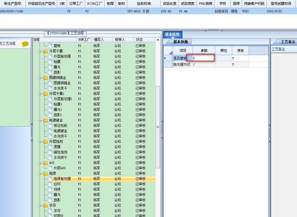Switch to 基本信息 tab
This screenshot has width=297, height=217.
click(x=172, y=34)
